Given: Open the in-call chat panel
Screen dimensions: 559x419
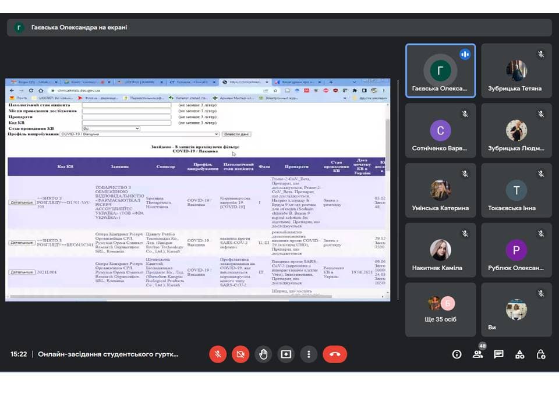Looking at the screenshot, I should click(498, 354).
